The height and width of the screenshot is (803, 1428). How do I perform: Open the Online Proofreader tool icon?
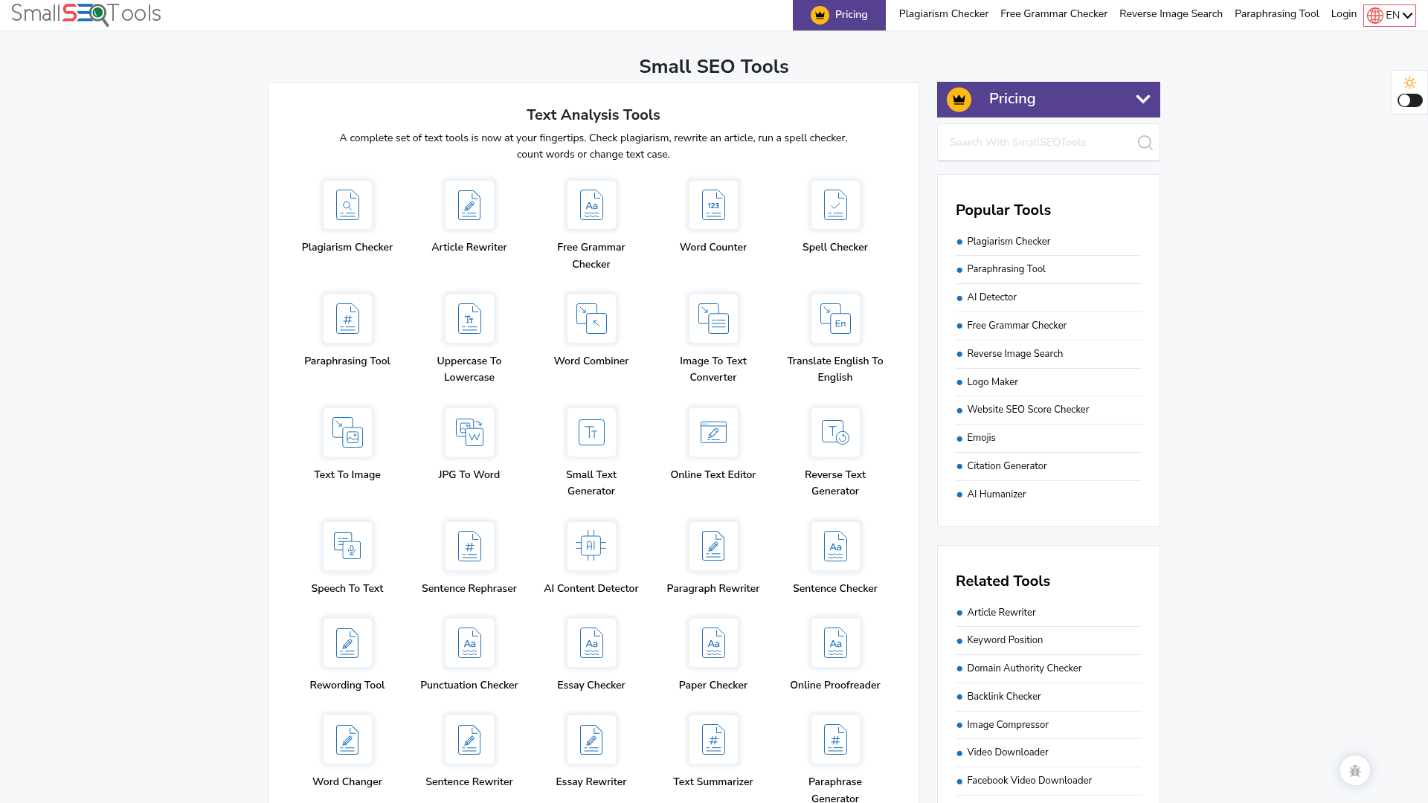pos(835,642)
